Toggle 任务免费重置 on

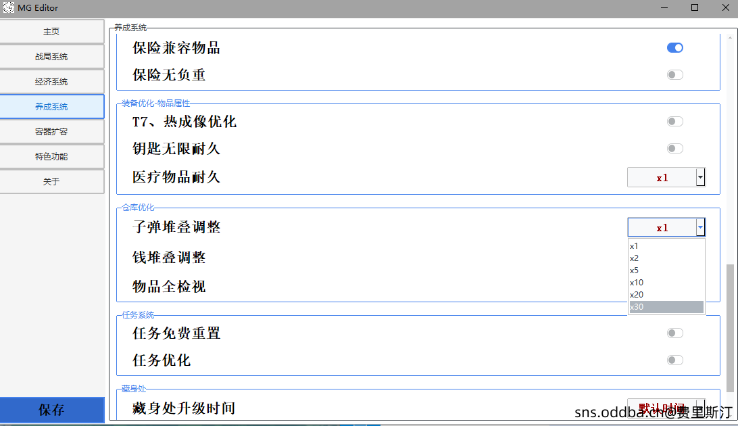(x=675, y=333)
